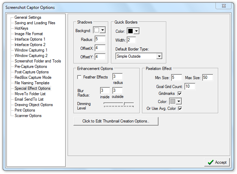Go to HotKeys options page
This screenshot has width=237, height=174.
tap(22, 28)
